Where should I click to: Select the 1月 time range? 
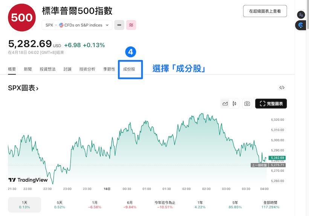pos(95,205)
